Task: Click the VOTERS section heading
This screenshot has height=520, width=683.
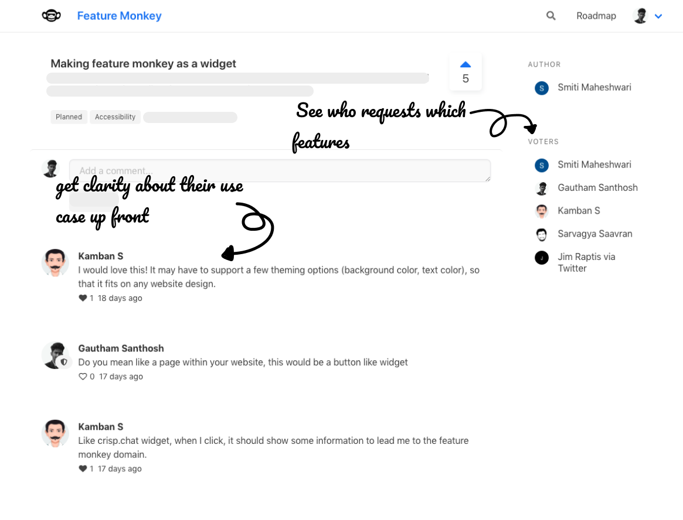Action: 543,142
